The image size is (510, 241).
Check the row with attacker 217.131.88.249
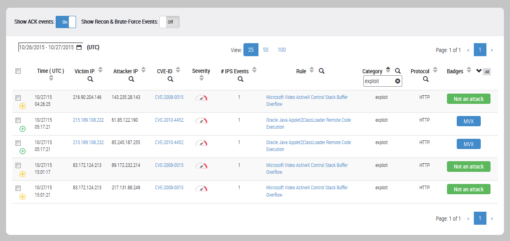coord(18,188)
